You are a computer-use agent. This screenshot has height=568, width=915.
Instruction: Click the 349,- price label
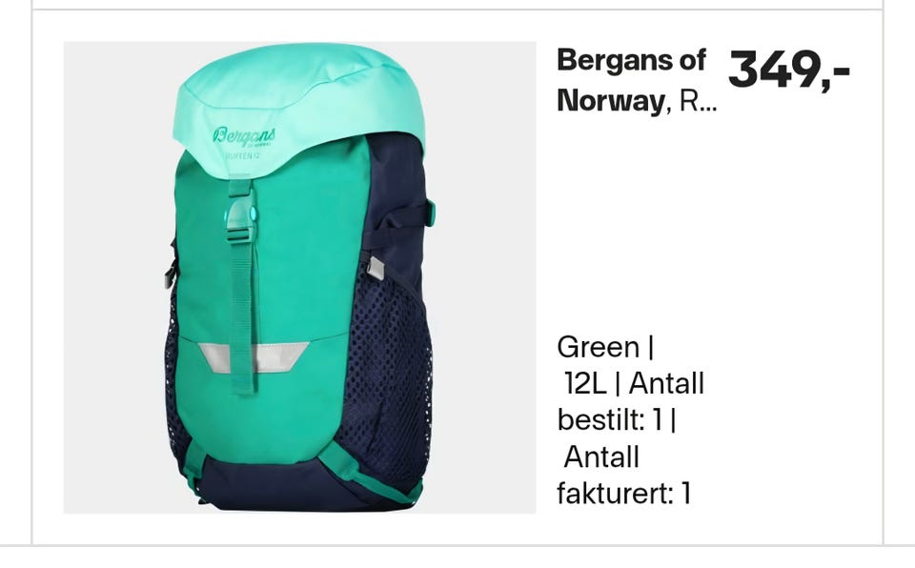[x=789, y=70]
